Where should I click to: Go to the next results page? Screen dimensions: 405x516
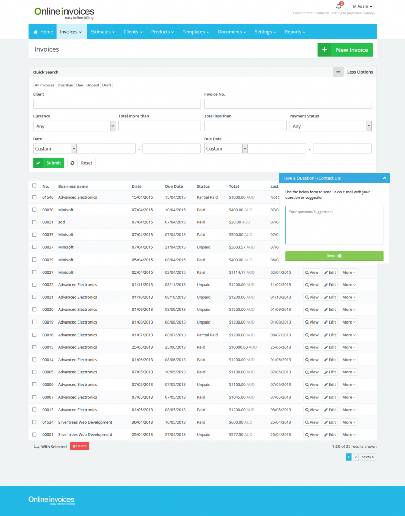click(368, 457)
